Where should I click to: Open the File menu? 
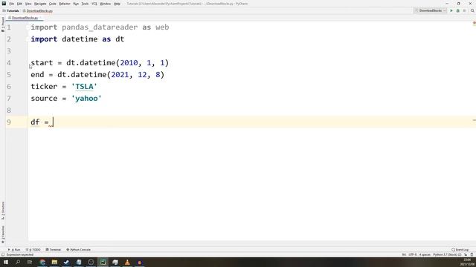tap(12, 4)
